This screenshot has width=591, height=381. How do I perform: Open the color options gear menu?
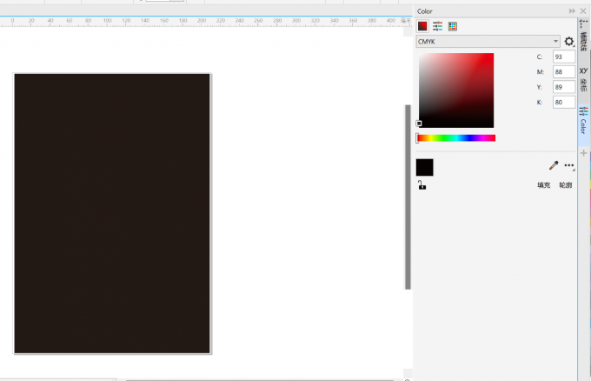569,42
